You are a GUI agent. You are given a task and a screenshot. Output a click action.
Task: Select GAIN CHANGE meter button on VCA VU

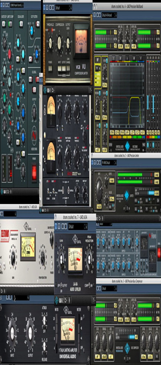(x=68, y=68)
